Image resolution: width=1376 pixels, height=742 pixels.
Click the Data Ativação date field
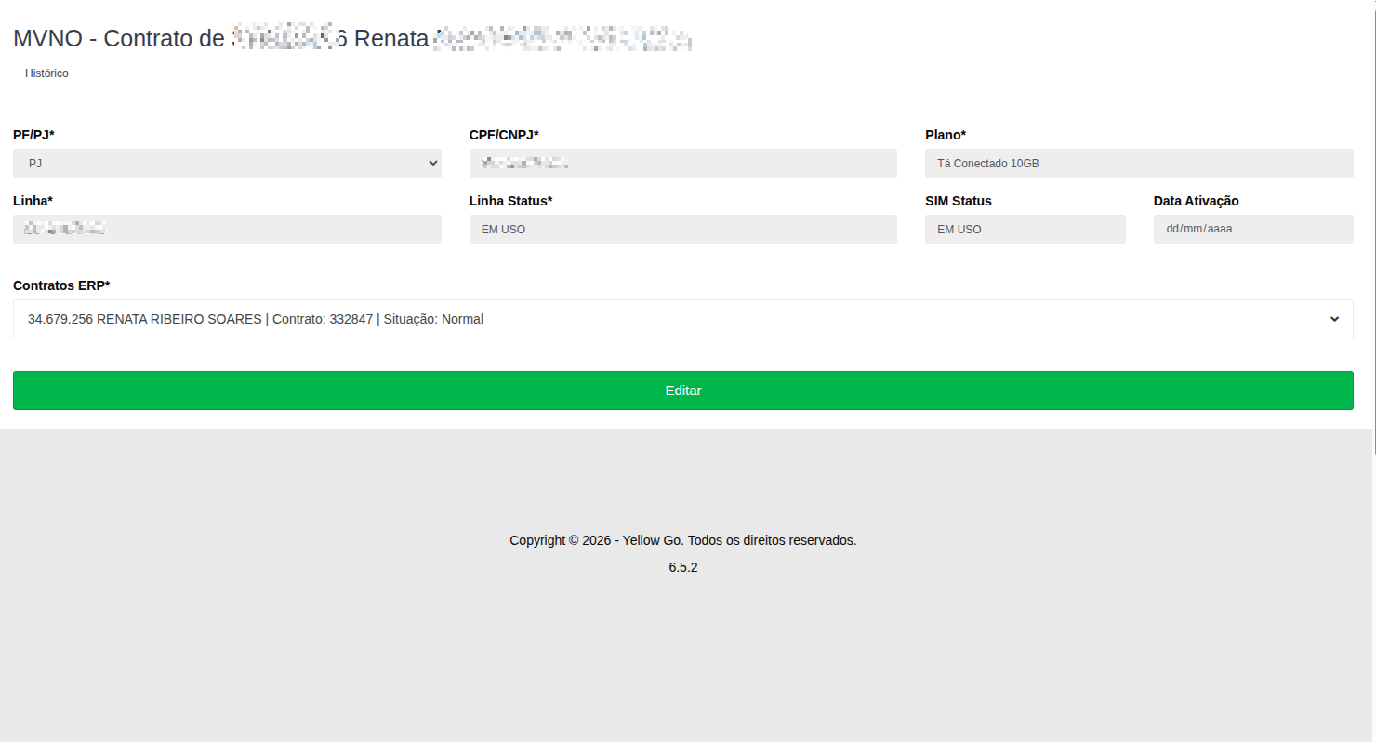(x=1252, y=229)
